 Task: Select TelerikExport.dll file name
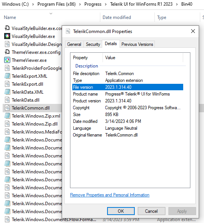(x=27, y=84)
